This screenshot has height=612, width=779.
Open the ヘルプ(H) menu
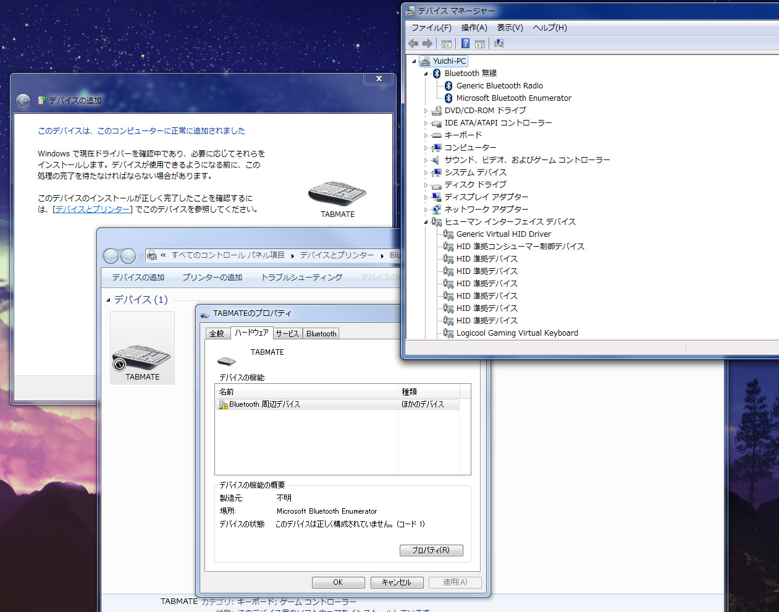(x=550, y=28)
